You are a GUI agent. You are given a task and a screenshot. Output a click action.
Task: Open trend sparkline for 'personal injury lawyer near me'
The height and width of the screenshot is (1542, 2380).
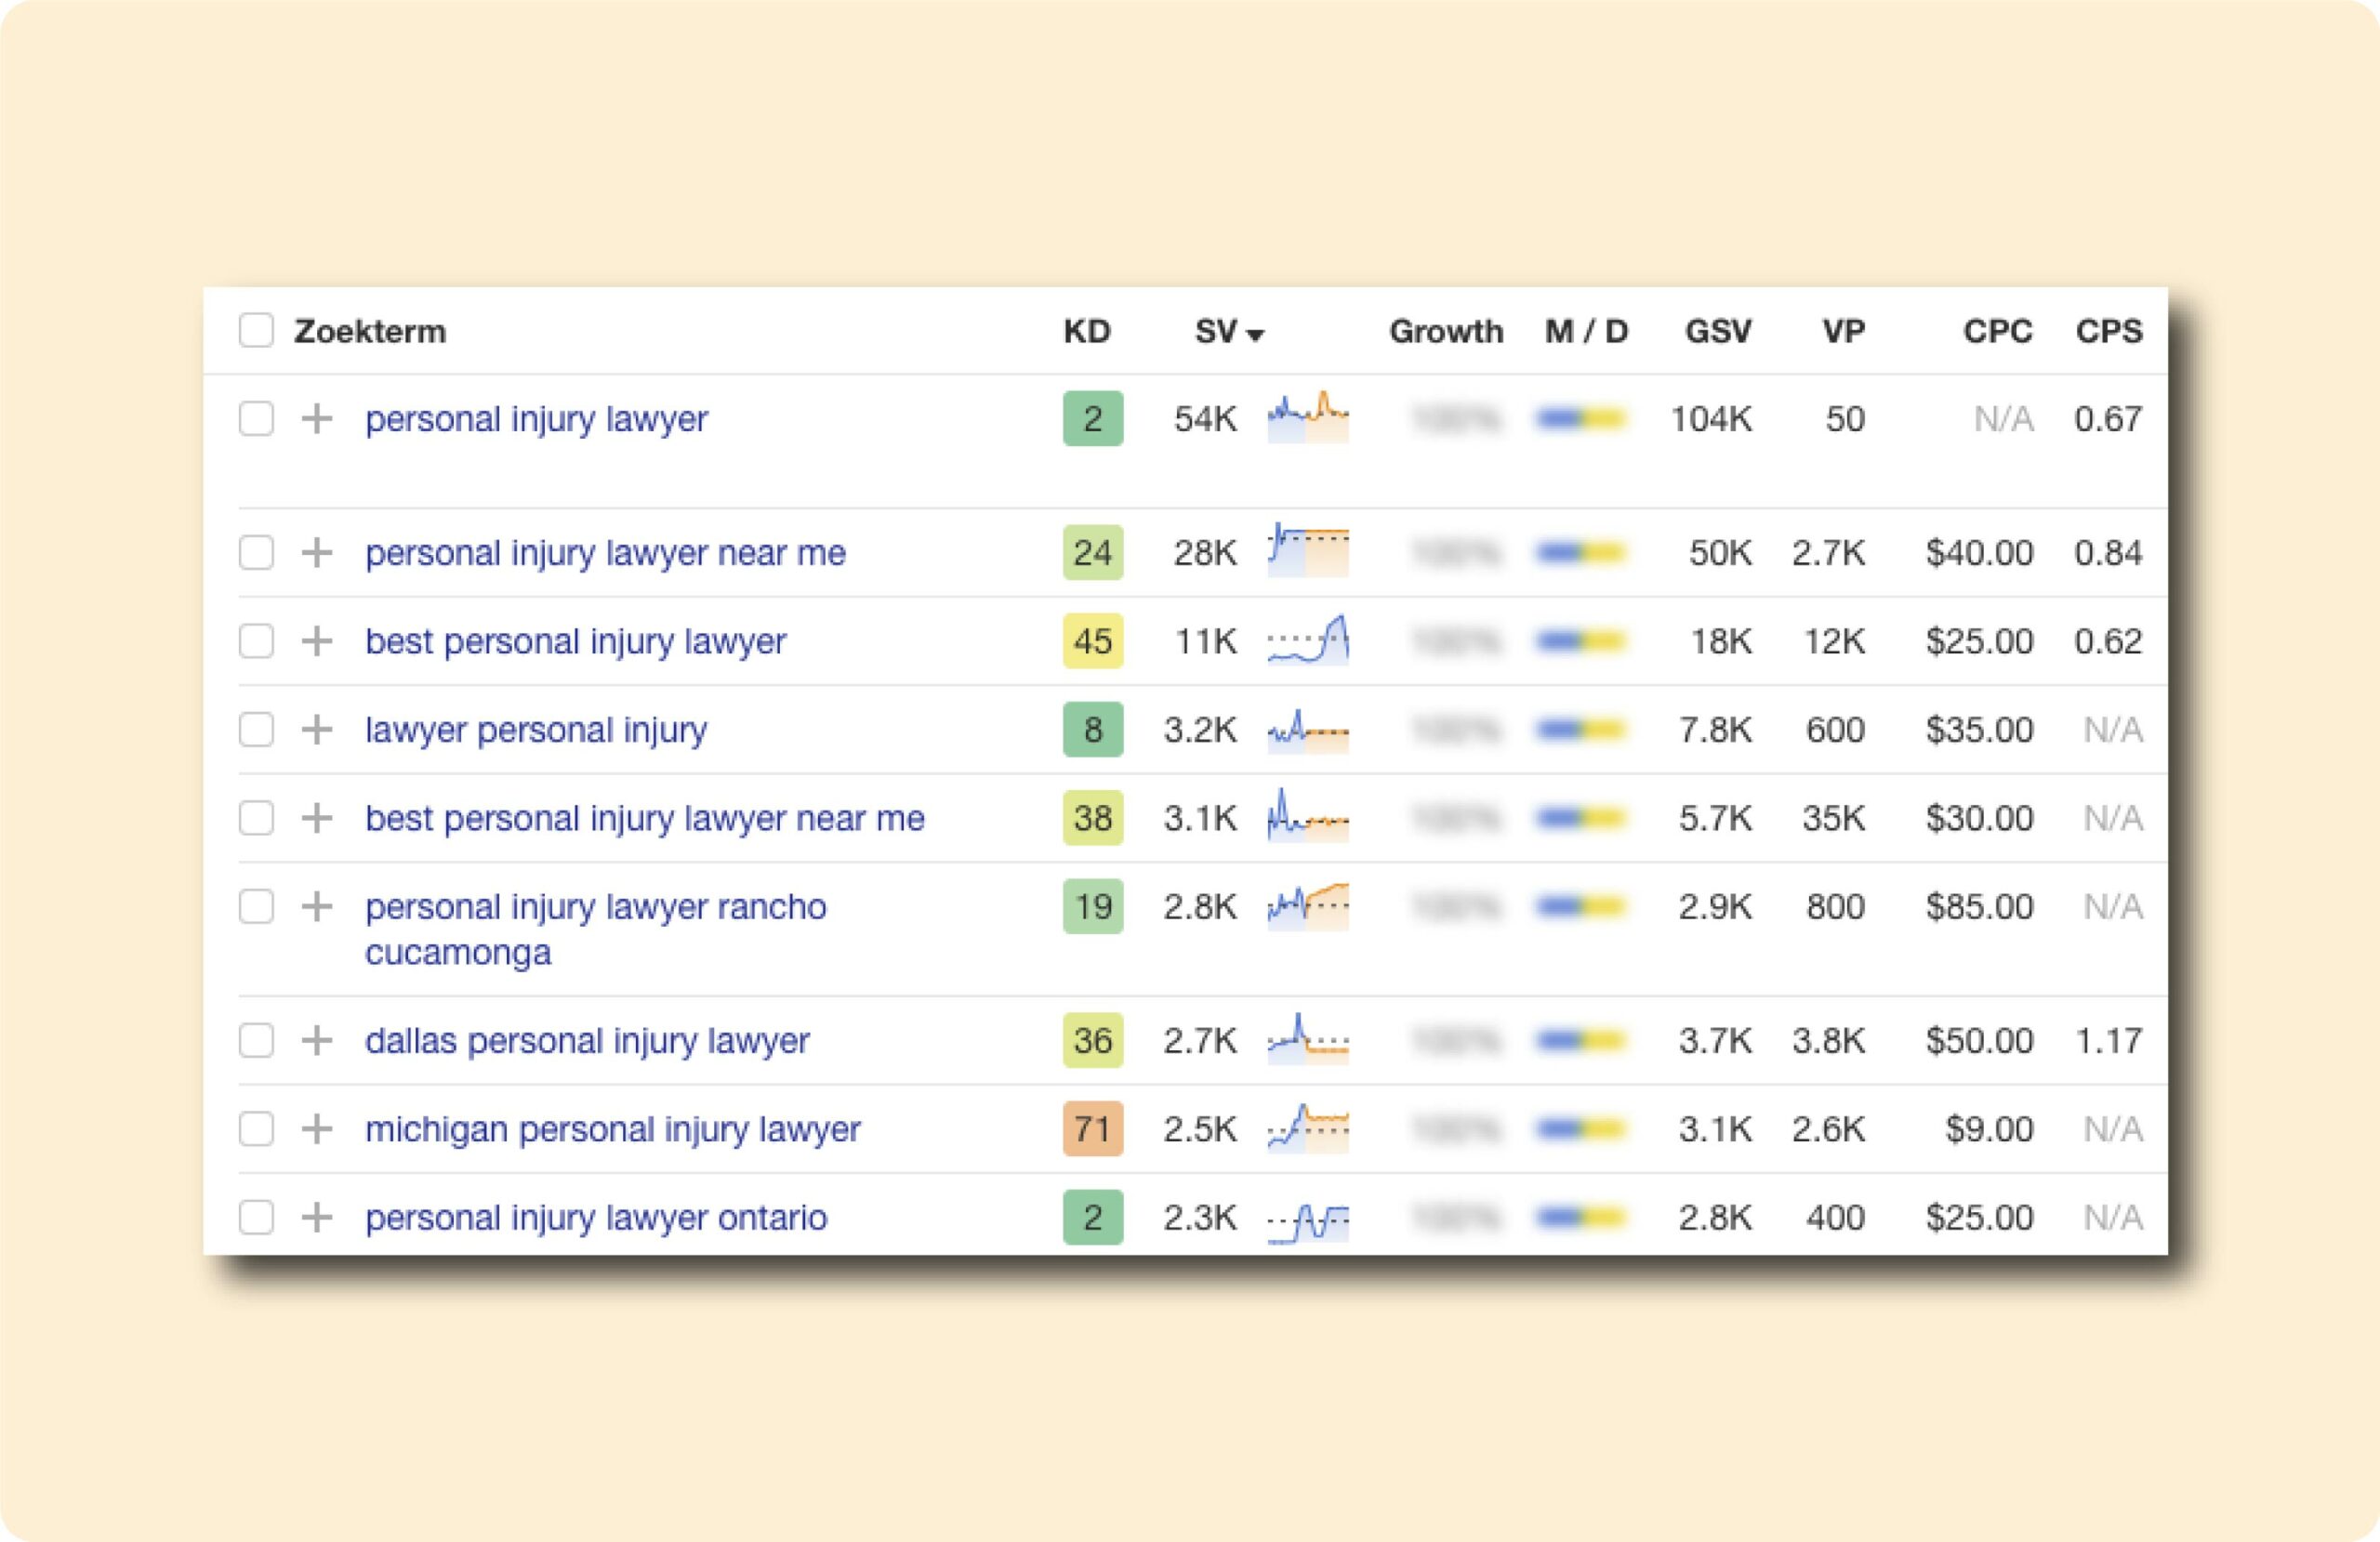1307,551
